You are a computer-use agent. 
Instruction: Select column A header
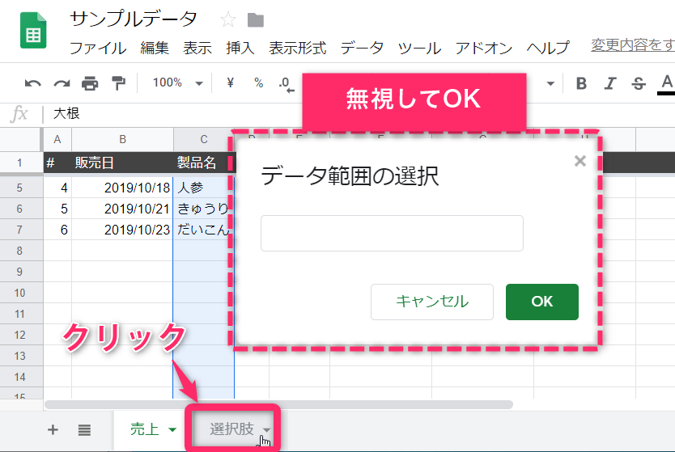click(x=57, y=139)
